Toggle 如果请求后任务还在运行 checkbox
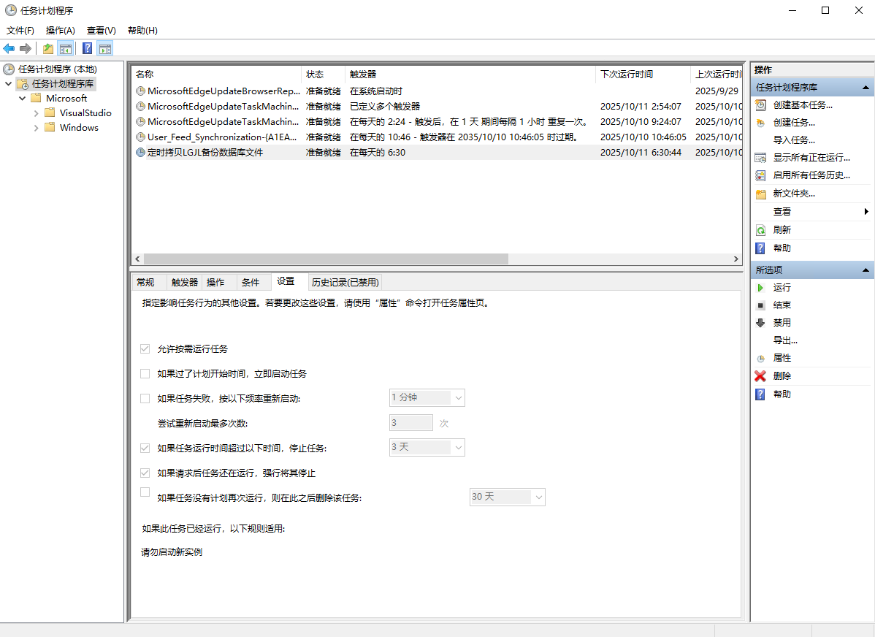Viewport: 875px width, 637px height. point(145,473)
